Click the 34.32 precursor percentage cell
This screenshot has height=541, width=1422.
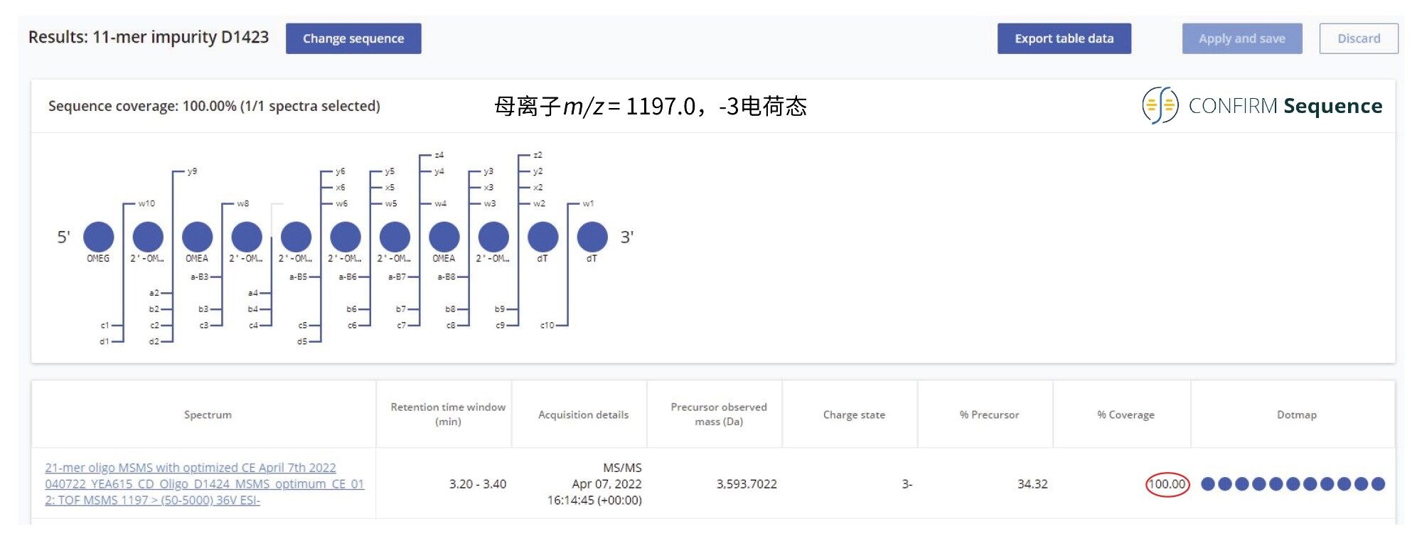tap(1032, 484)
